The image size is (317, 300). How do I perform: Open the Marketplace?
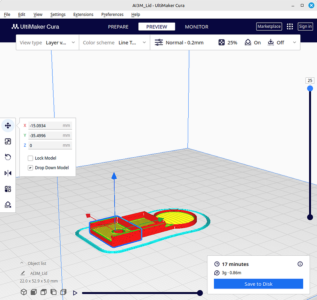tap(269, 27)
